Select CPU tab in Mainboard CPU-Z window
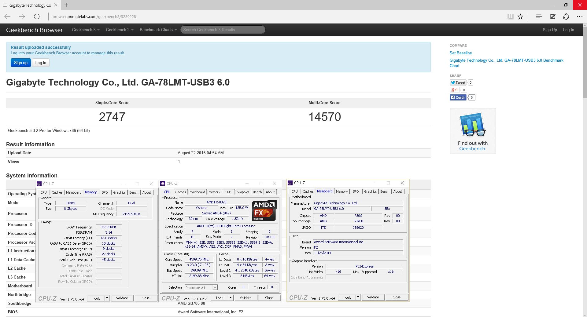587x317 pixels. point(294,191)
